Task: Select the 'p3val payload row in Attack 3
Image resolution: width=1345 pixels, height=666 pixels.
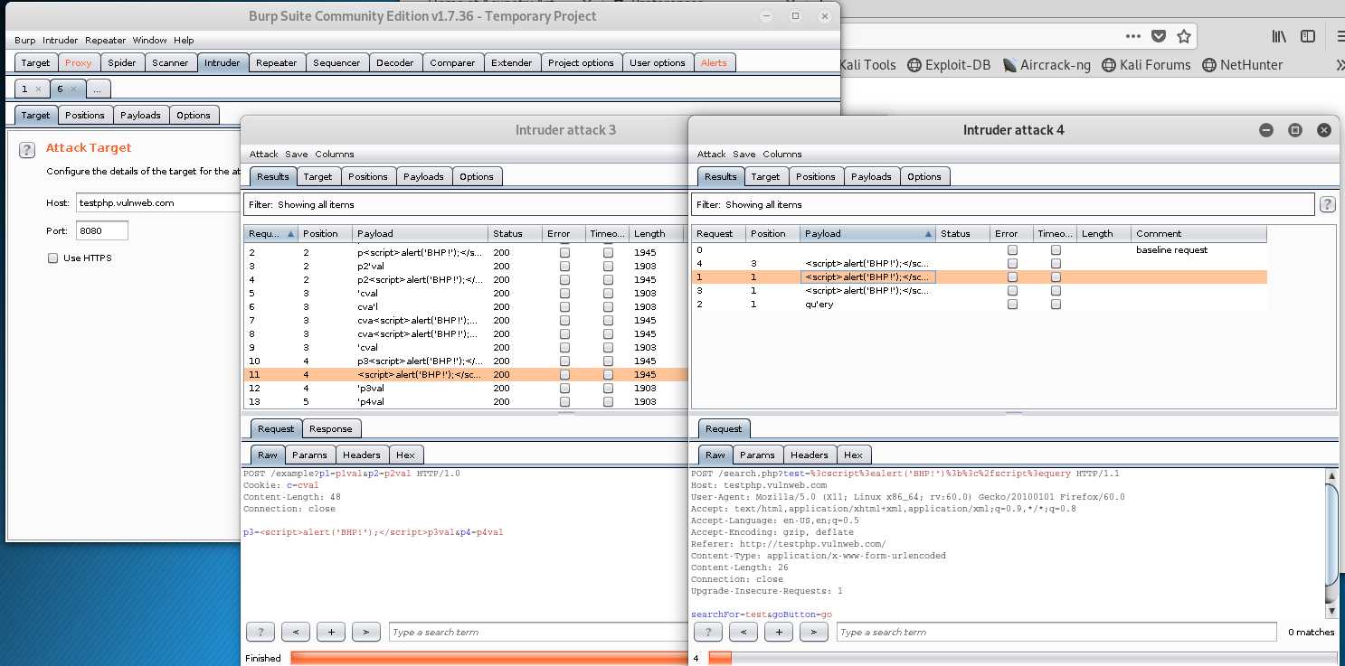Action: [x=466, y=389]
